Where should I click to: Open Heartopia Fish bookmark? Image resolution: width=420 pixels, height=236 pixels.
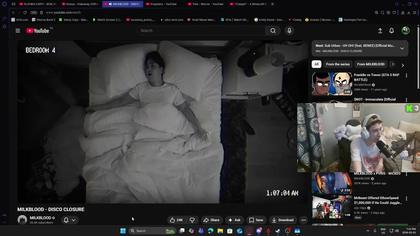point(354,20)
